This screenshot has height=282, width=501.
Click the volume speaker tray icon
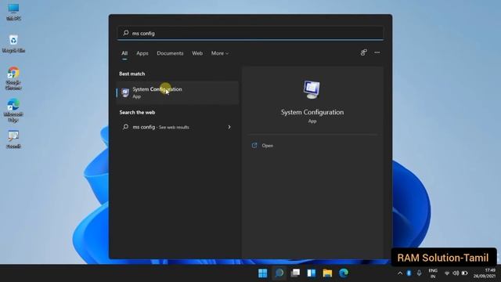tap(456, 273)
